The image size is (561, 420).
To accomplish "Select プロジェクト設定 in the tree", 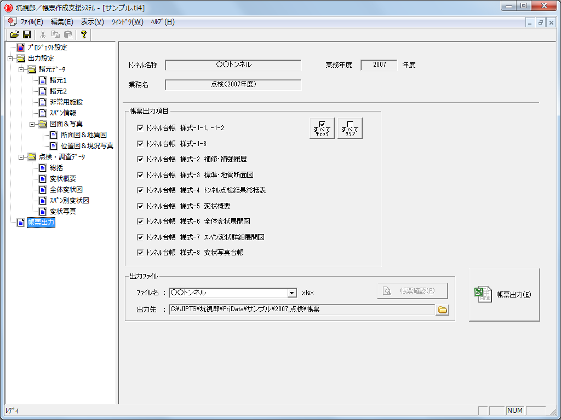I will pos(47,48).
